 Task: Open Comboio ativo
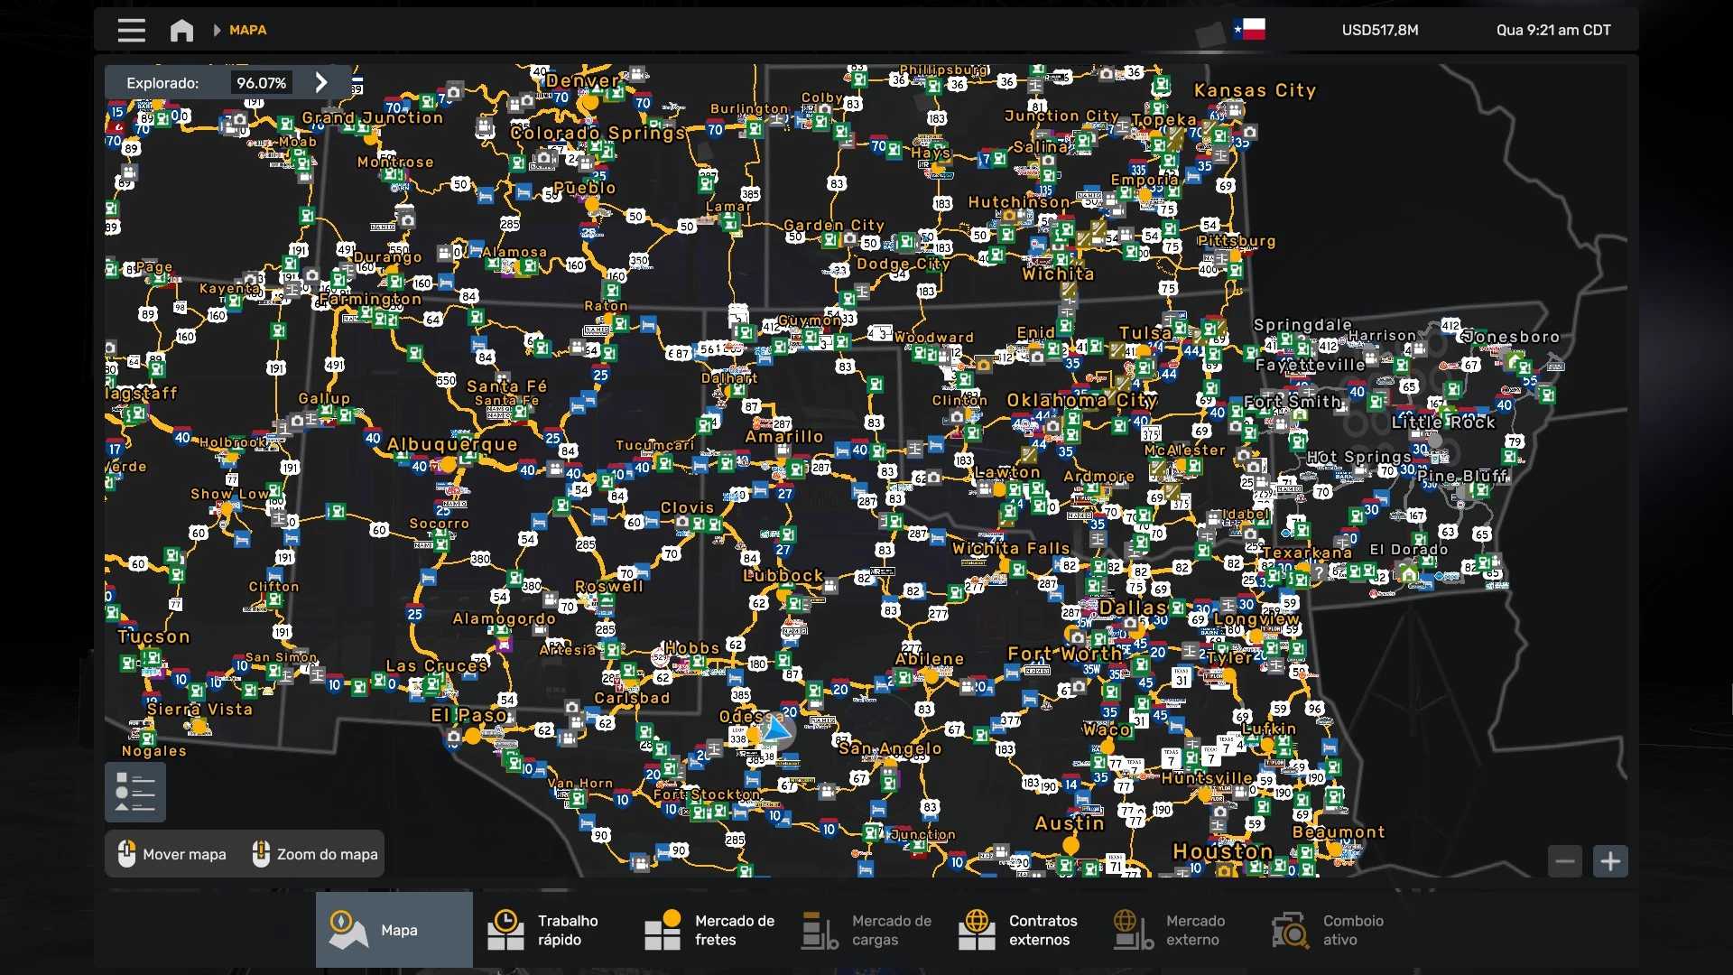point(1331,930)
